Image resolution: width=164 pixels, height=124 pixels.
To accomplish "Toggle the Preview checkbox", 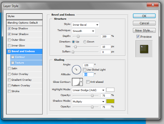I will [x=138, y=37].
